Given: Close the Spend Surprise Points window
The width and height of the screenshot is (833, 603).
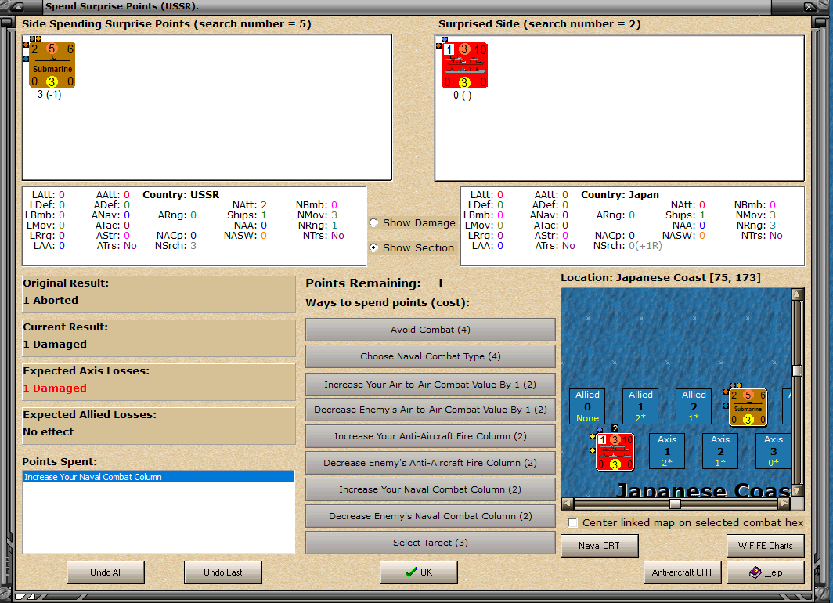Looking at the screenshot, I should pos(809,6).
